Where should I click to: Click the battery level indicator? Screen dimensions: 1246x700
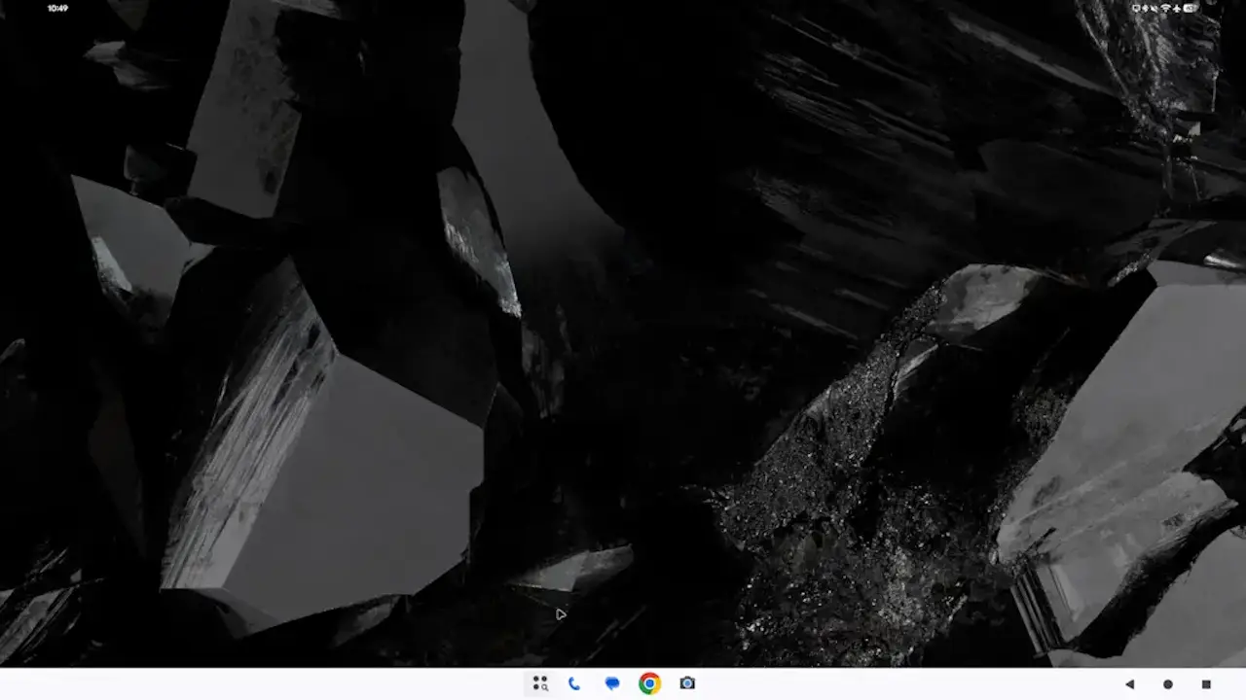(x=1191, y=8)
